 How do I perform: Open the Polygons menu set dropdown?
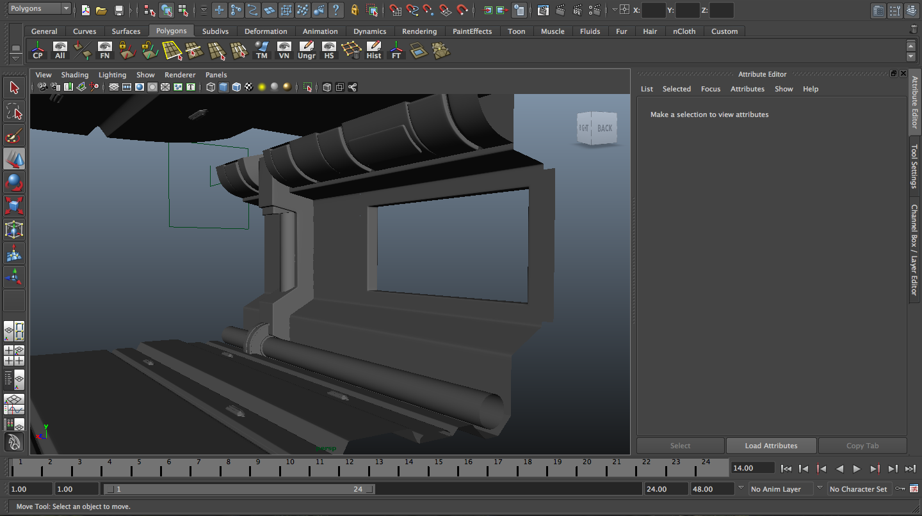pos(39,8)
